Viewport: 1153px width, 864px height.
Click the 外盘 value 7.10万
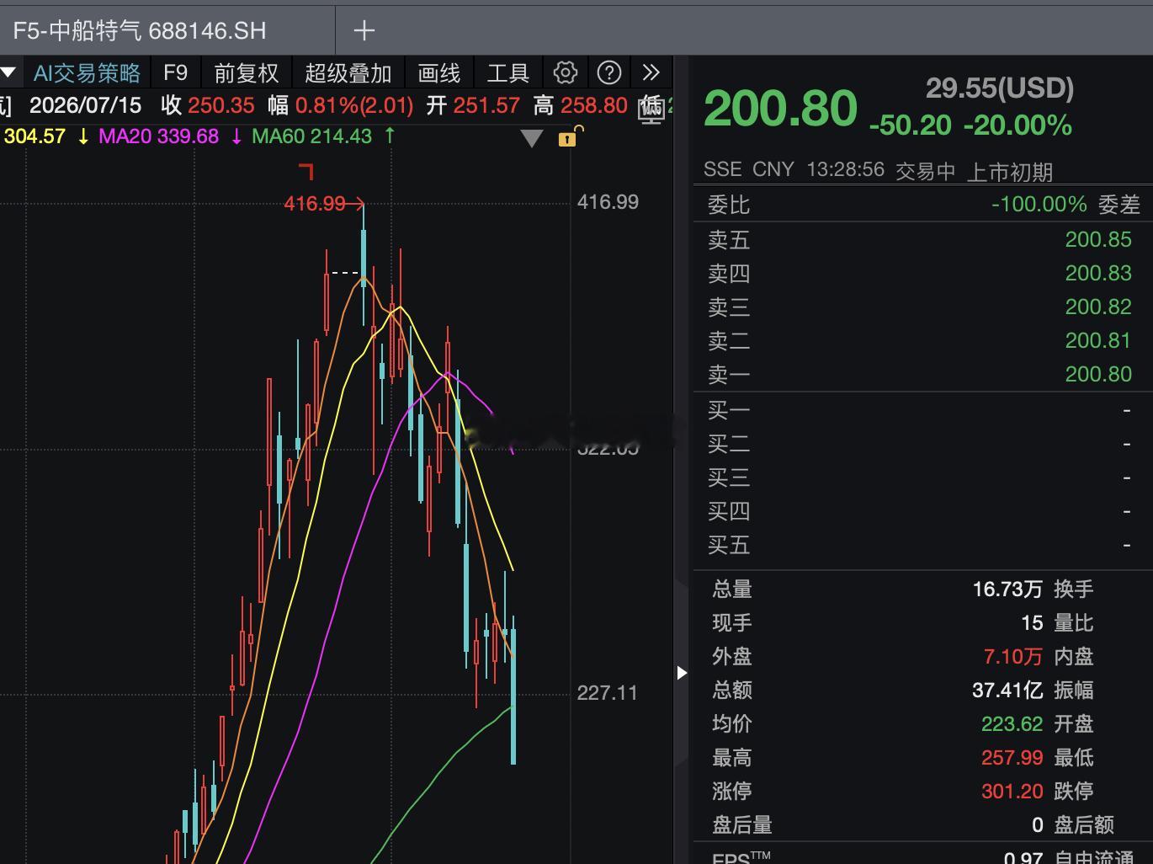(x=1013, y=657)
